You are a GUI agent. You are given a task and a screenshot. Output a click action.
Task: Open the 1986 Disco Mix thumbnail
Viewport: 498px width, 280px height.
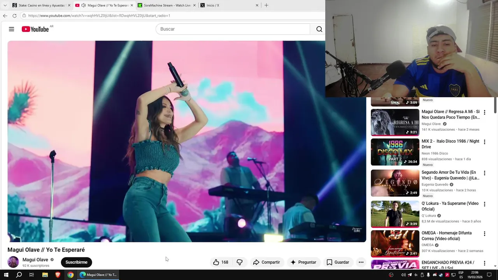pyautogui.click(x=395, y=152)
